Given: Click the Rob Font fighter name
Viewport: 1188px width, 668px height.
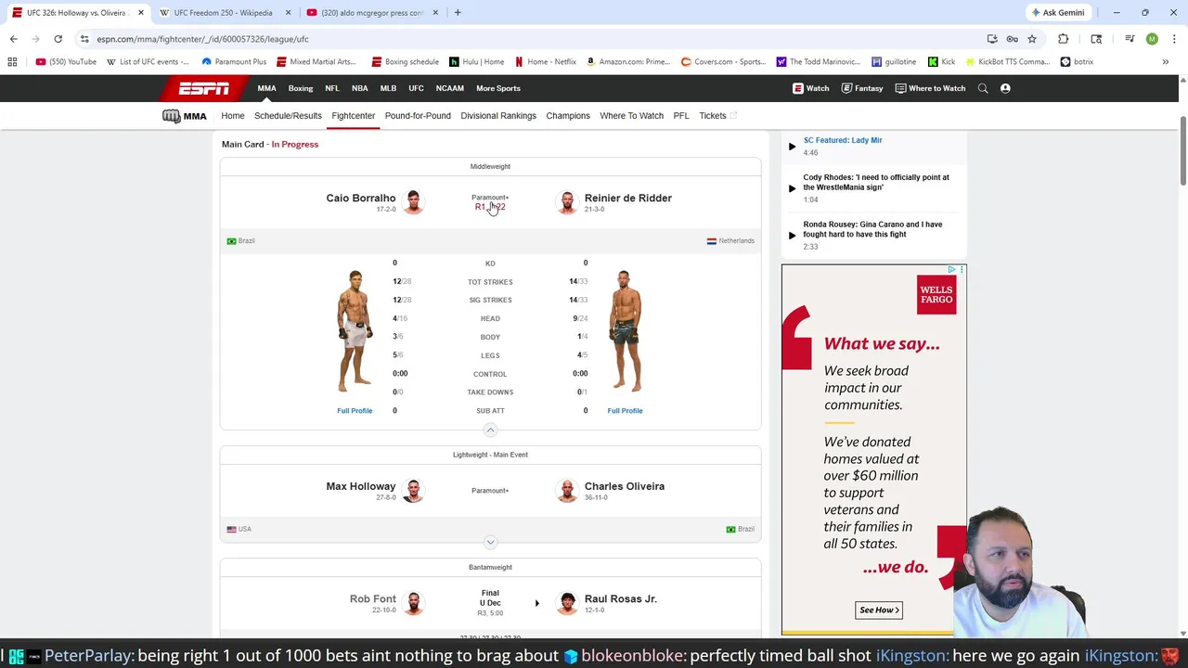Looking at the screenshot, I should coord(373,598).
